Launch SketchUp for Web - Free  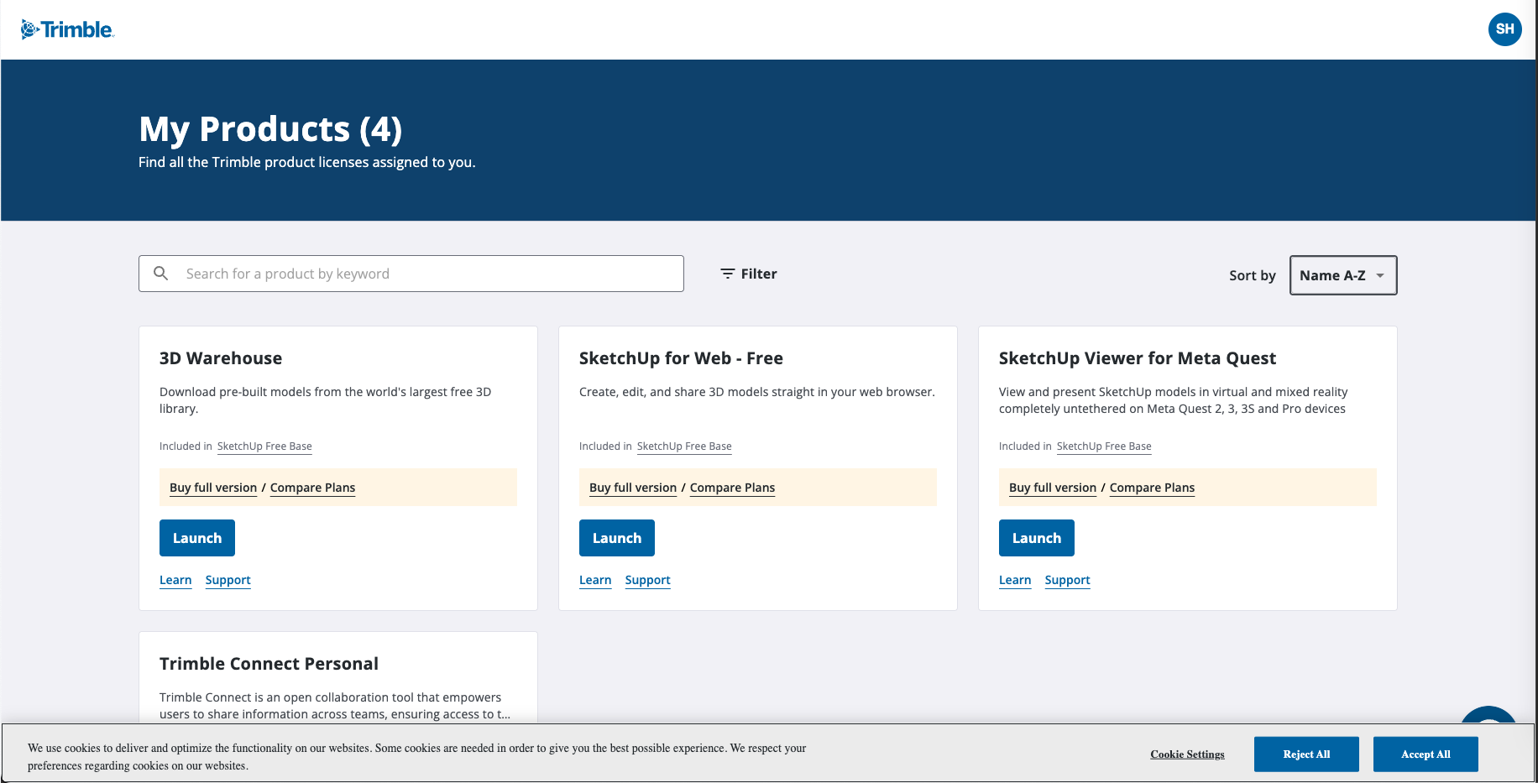pos(617,538)
